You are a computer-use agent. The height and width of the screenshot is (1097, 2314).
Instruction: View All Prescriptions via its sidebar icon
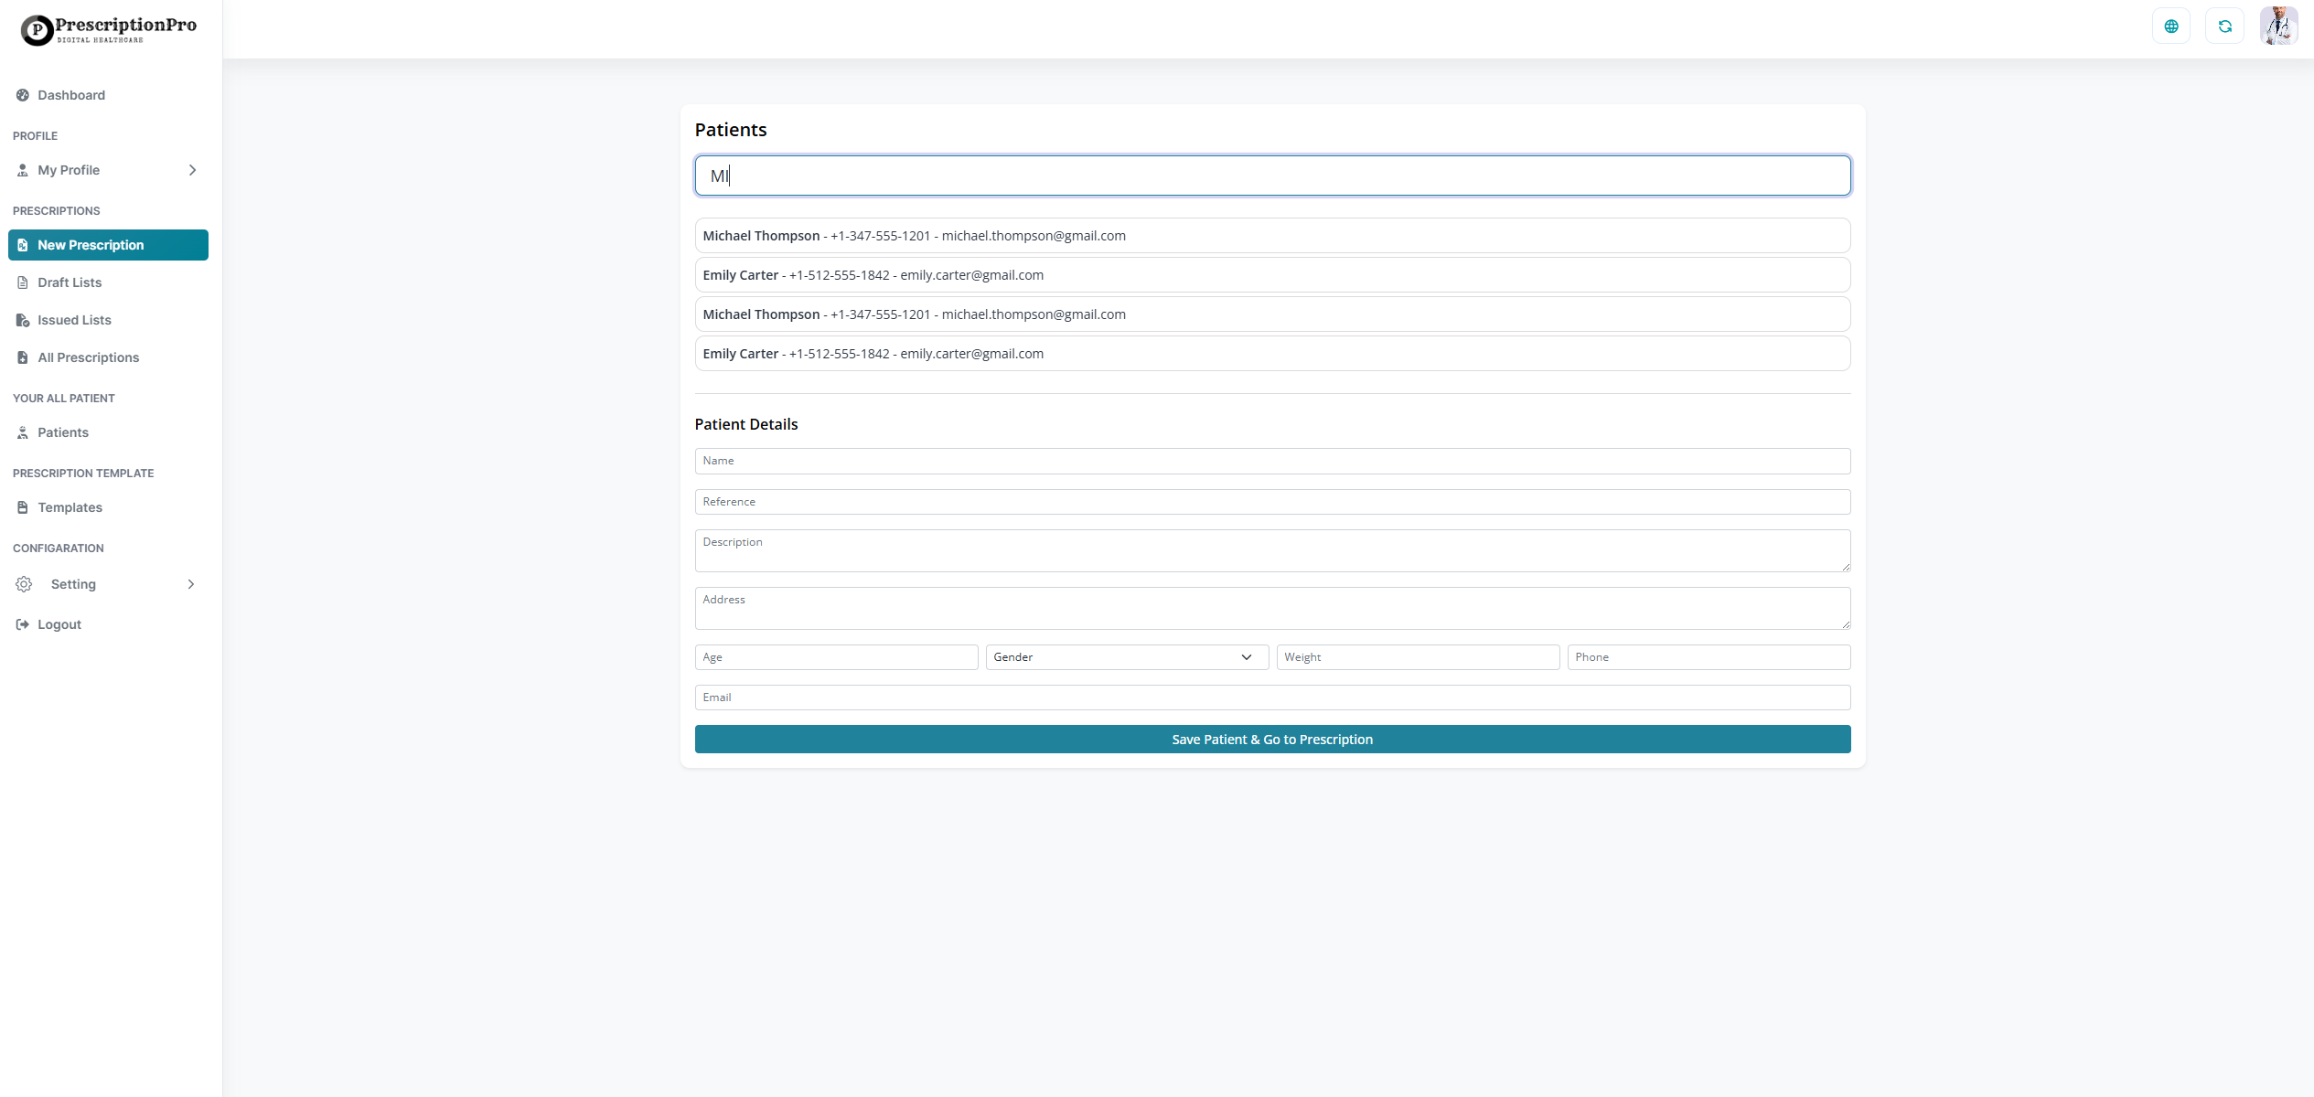tap(22, 357)
